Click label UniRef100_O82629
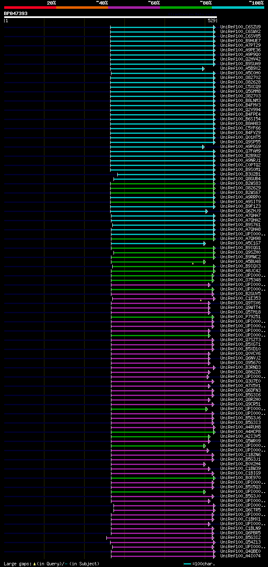This screenshot has width=268, height=567. point(240,188)
